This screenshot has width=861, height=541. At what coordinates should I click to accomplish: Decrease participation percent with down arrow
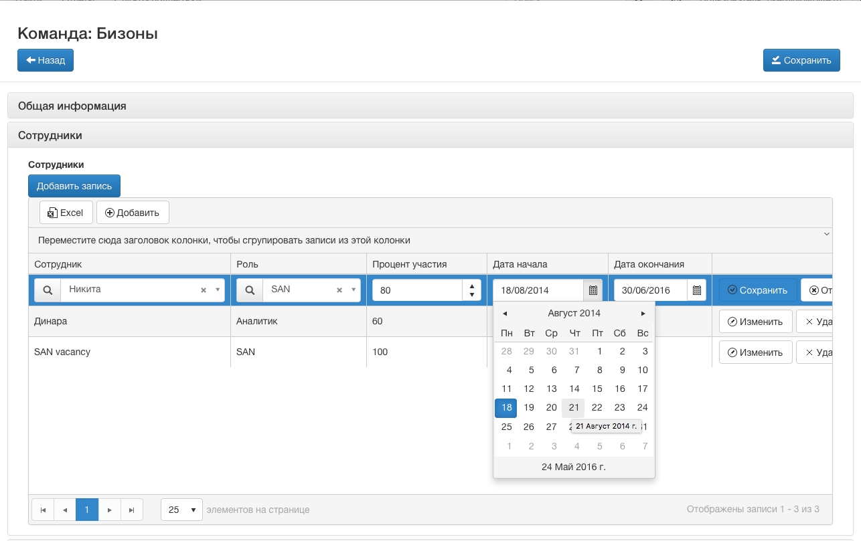472,295
